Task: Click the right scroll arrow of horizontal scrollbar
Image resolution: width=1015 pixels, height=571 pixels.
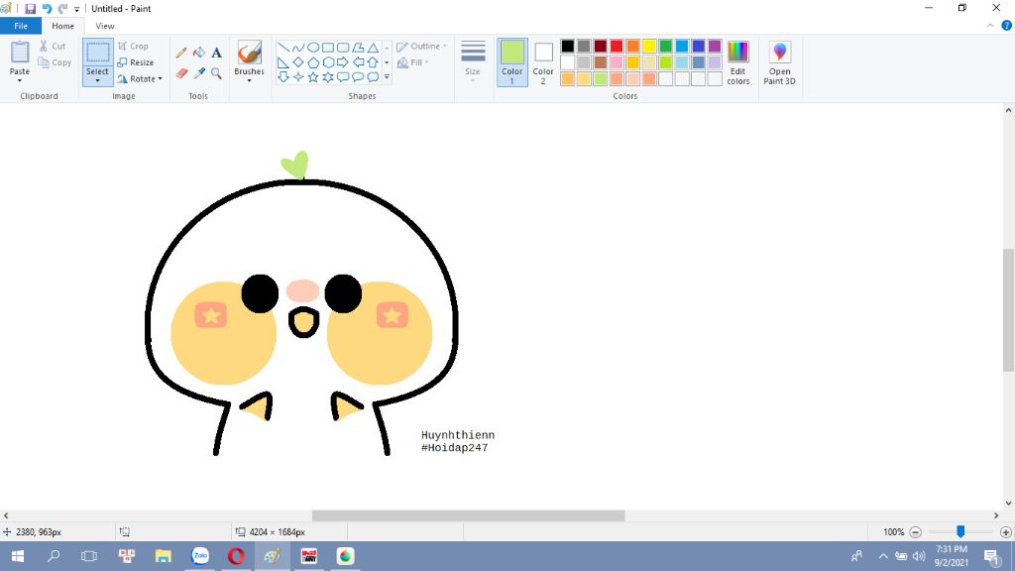Action: [996, 515]
